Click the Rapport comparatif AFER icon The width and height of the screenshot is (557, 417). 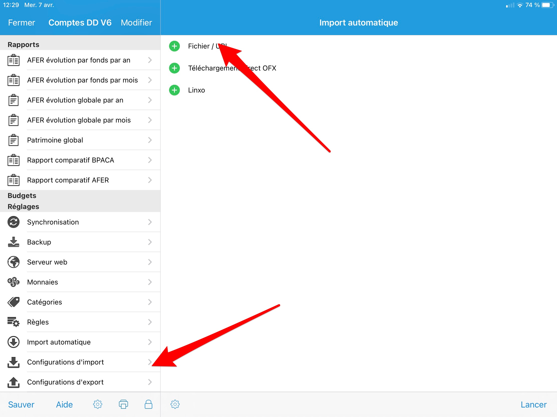tap(13, 180)
